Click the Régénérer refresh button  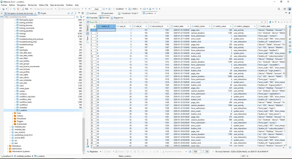pos(93,152)
